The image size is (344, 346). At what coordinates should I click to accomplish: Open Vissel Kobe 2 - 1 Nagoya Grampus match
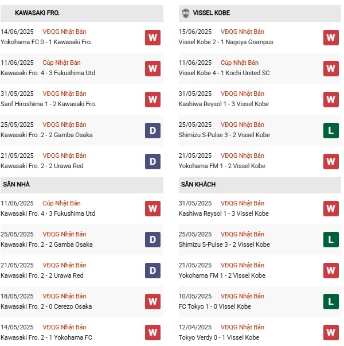226,42
